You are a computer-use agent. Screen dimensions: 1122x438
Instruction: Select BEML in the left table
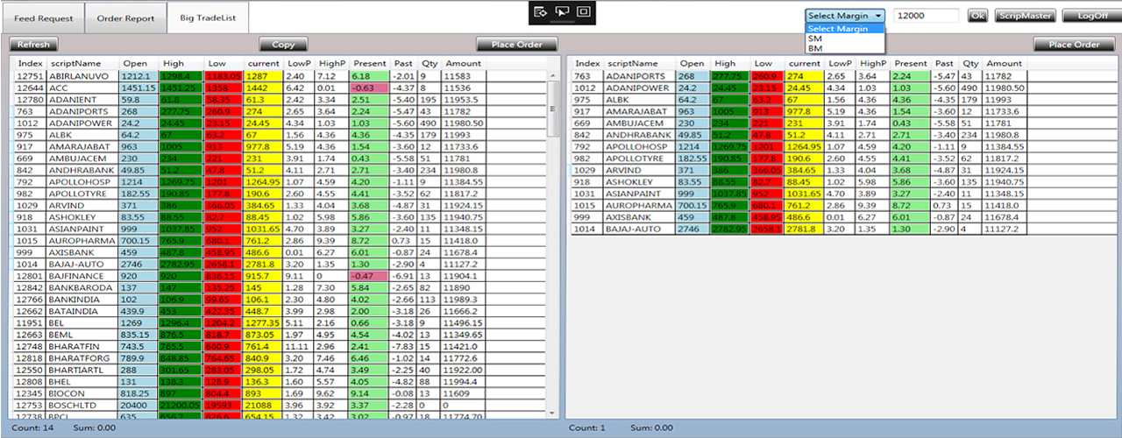(x=279, y=334)
